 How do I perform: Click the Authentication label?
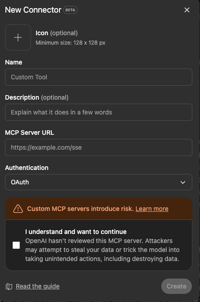(27, 168)
